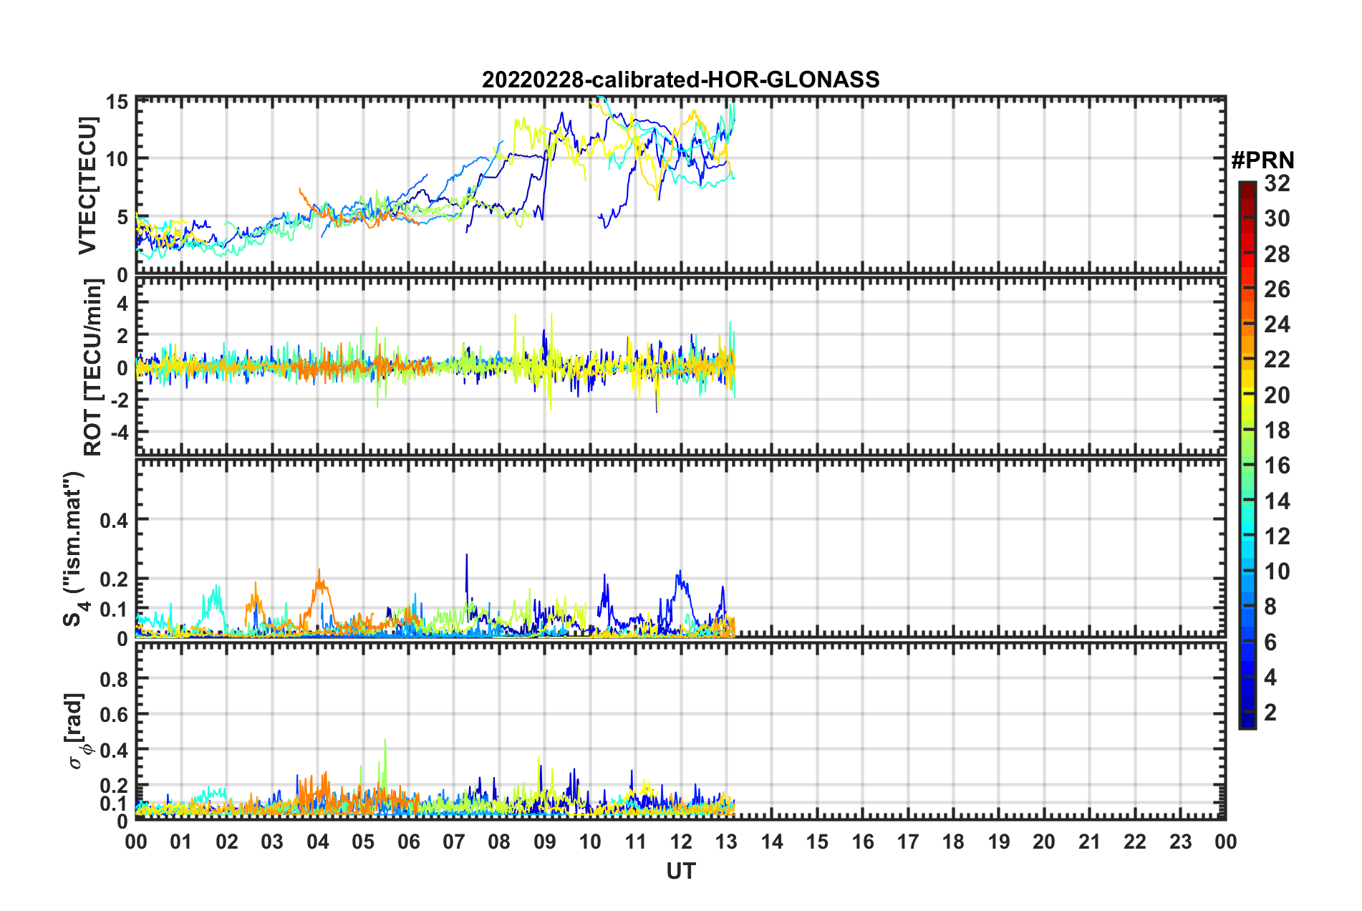This screenshot has height=911, width=1362.
Task: Click colorbar tick label 28
Action: (x=1277, y=254)
